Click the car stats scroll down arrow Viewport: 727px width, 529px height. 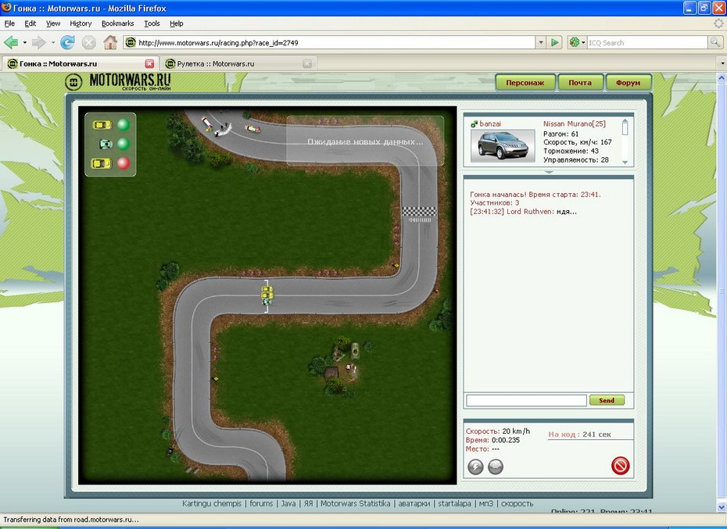tap(625, 163)
